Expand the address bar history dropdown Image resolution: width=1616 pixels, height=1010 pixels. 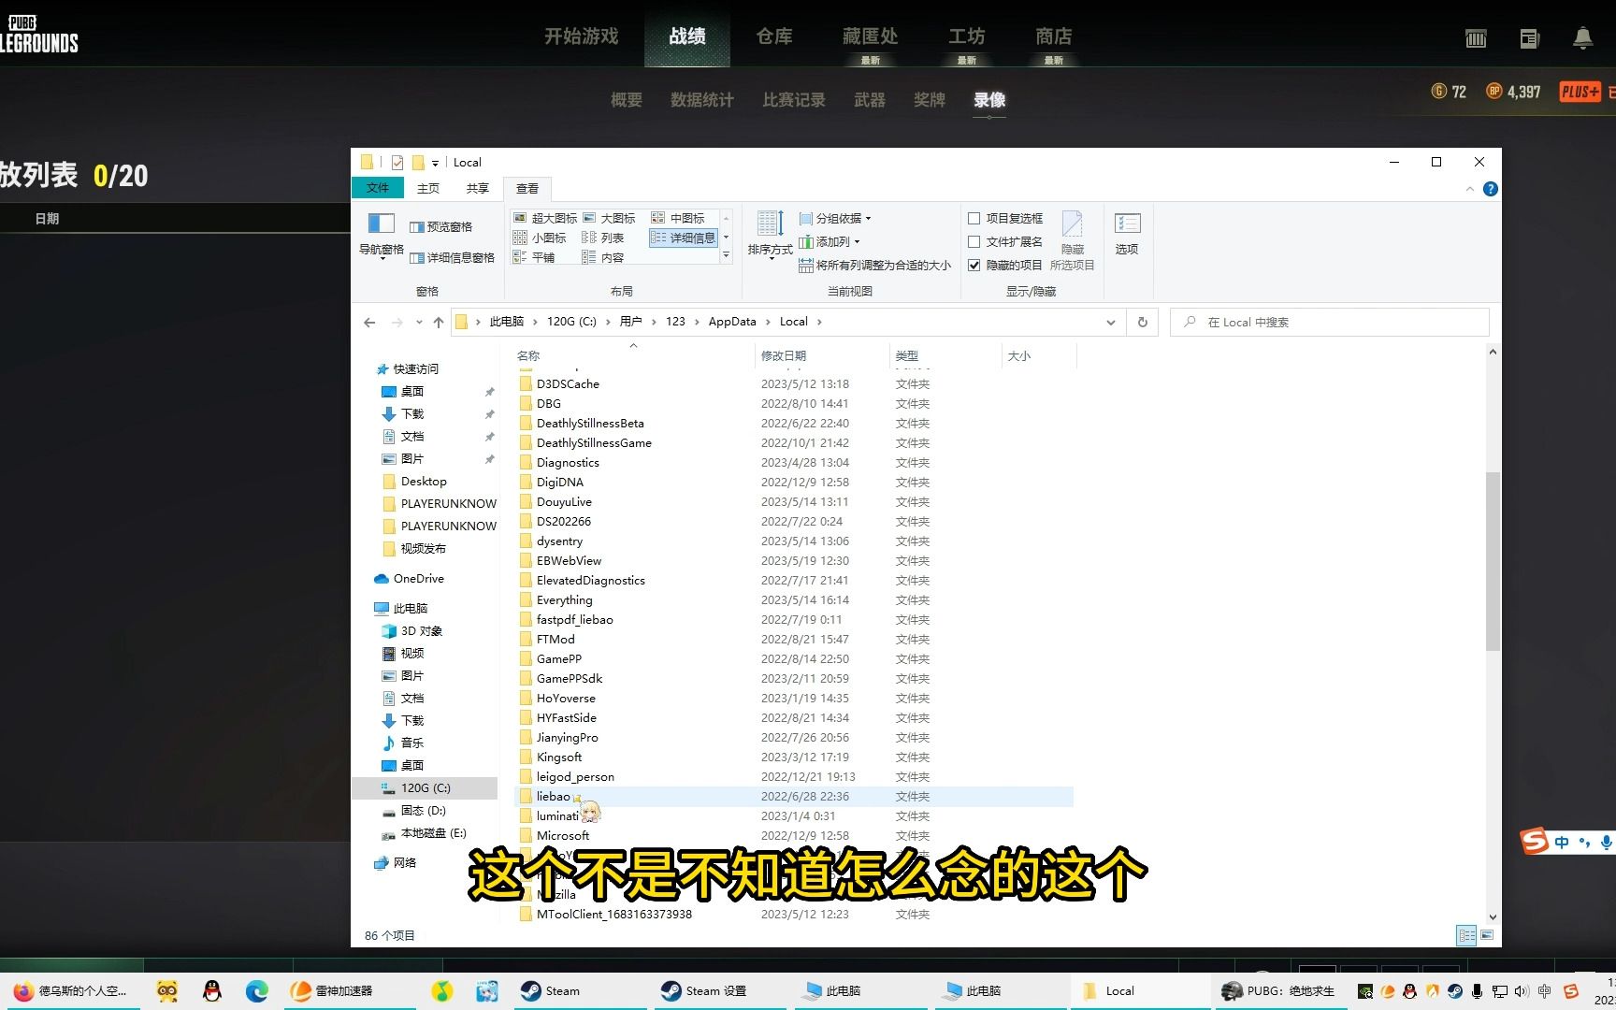pos(1110,322)
